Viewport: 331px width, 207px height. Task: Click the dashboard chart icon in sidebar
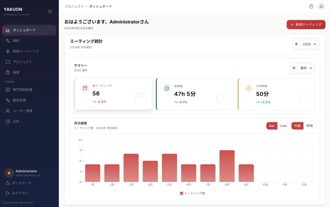8,30
